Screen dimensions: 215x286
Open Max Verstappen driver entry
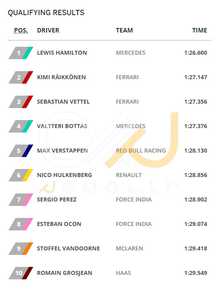63,150
